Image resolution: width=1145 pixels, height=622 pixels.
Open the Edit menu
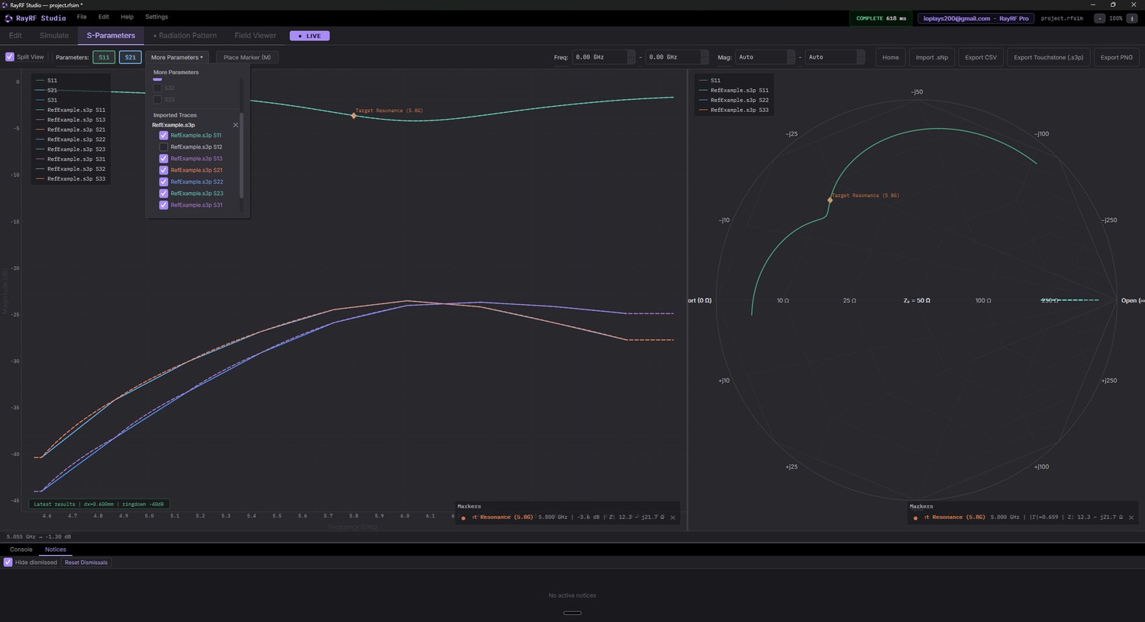104,17
